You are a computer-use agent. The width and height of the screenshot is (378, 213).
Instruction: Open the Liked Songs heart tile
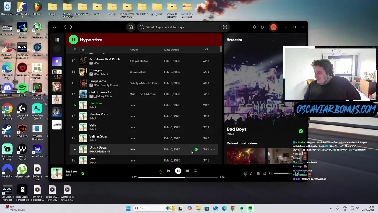coord(57,62)
